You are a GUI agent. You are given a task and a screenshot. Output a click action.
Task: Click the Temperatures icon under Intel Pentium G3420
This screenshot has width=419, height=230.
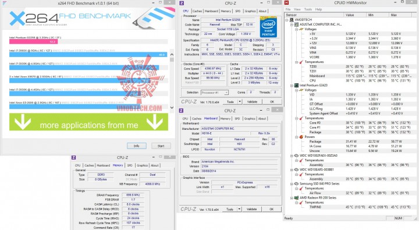(x=301, y=118)
